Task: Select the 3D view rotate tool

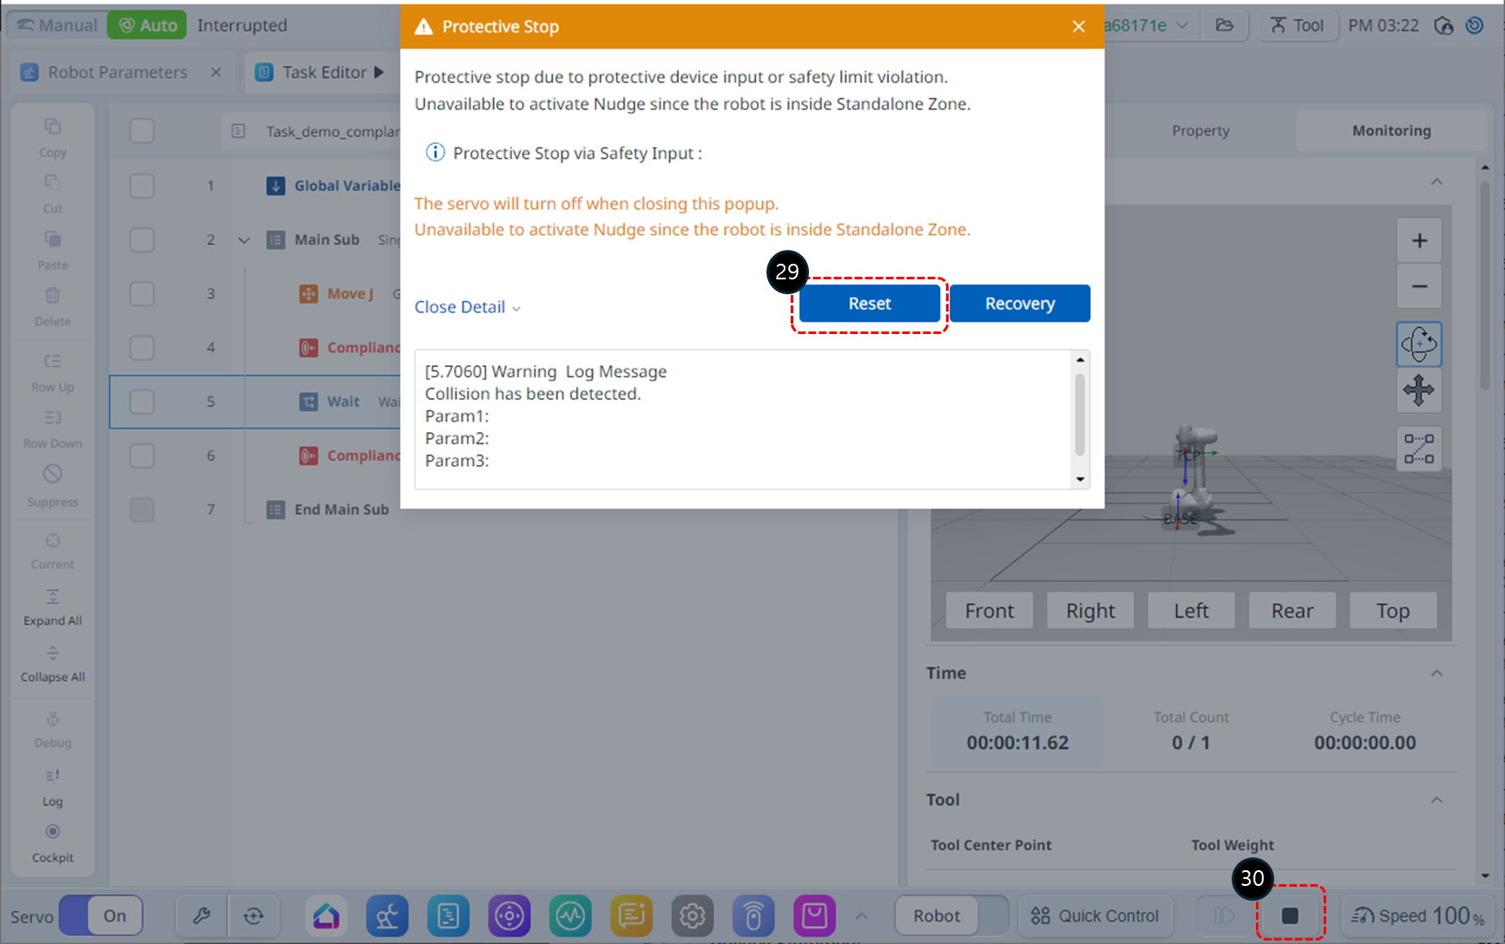Action: point(1418,344)
